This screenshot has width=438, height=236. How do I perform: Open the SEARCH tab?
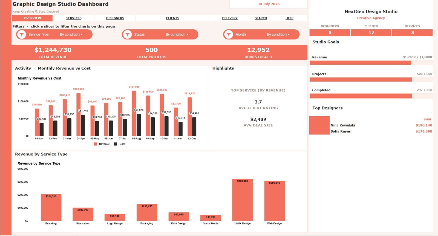click(x=261, y=18)
